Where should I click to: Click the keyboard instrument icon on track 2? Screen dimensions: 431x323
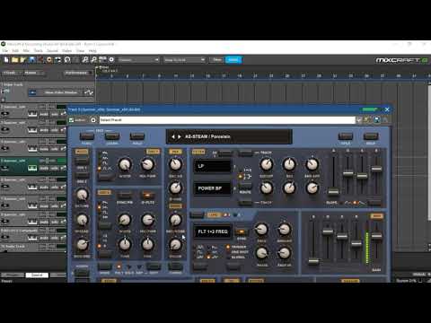32,114
